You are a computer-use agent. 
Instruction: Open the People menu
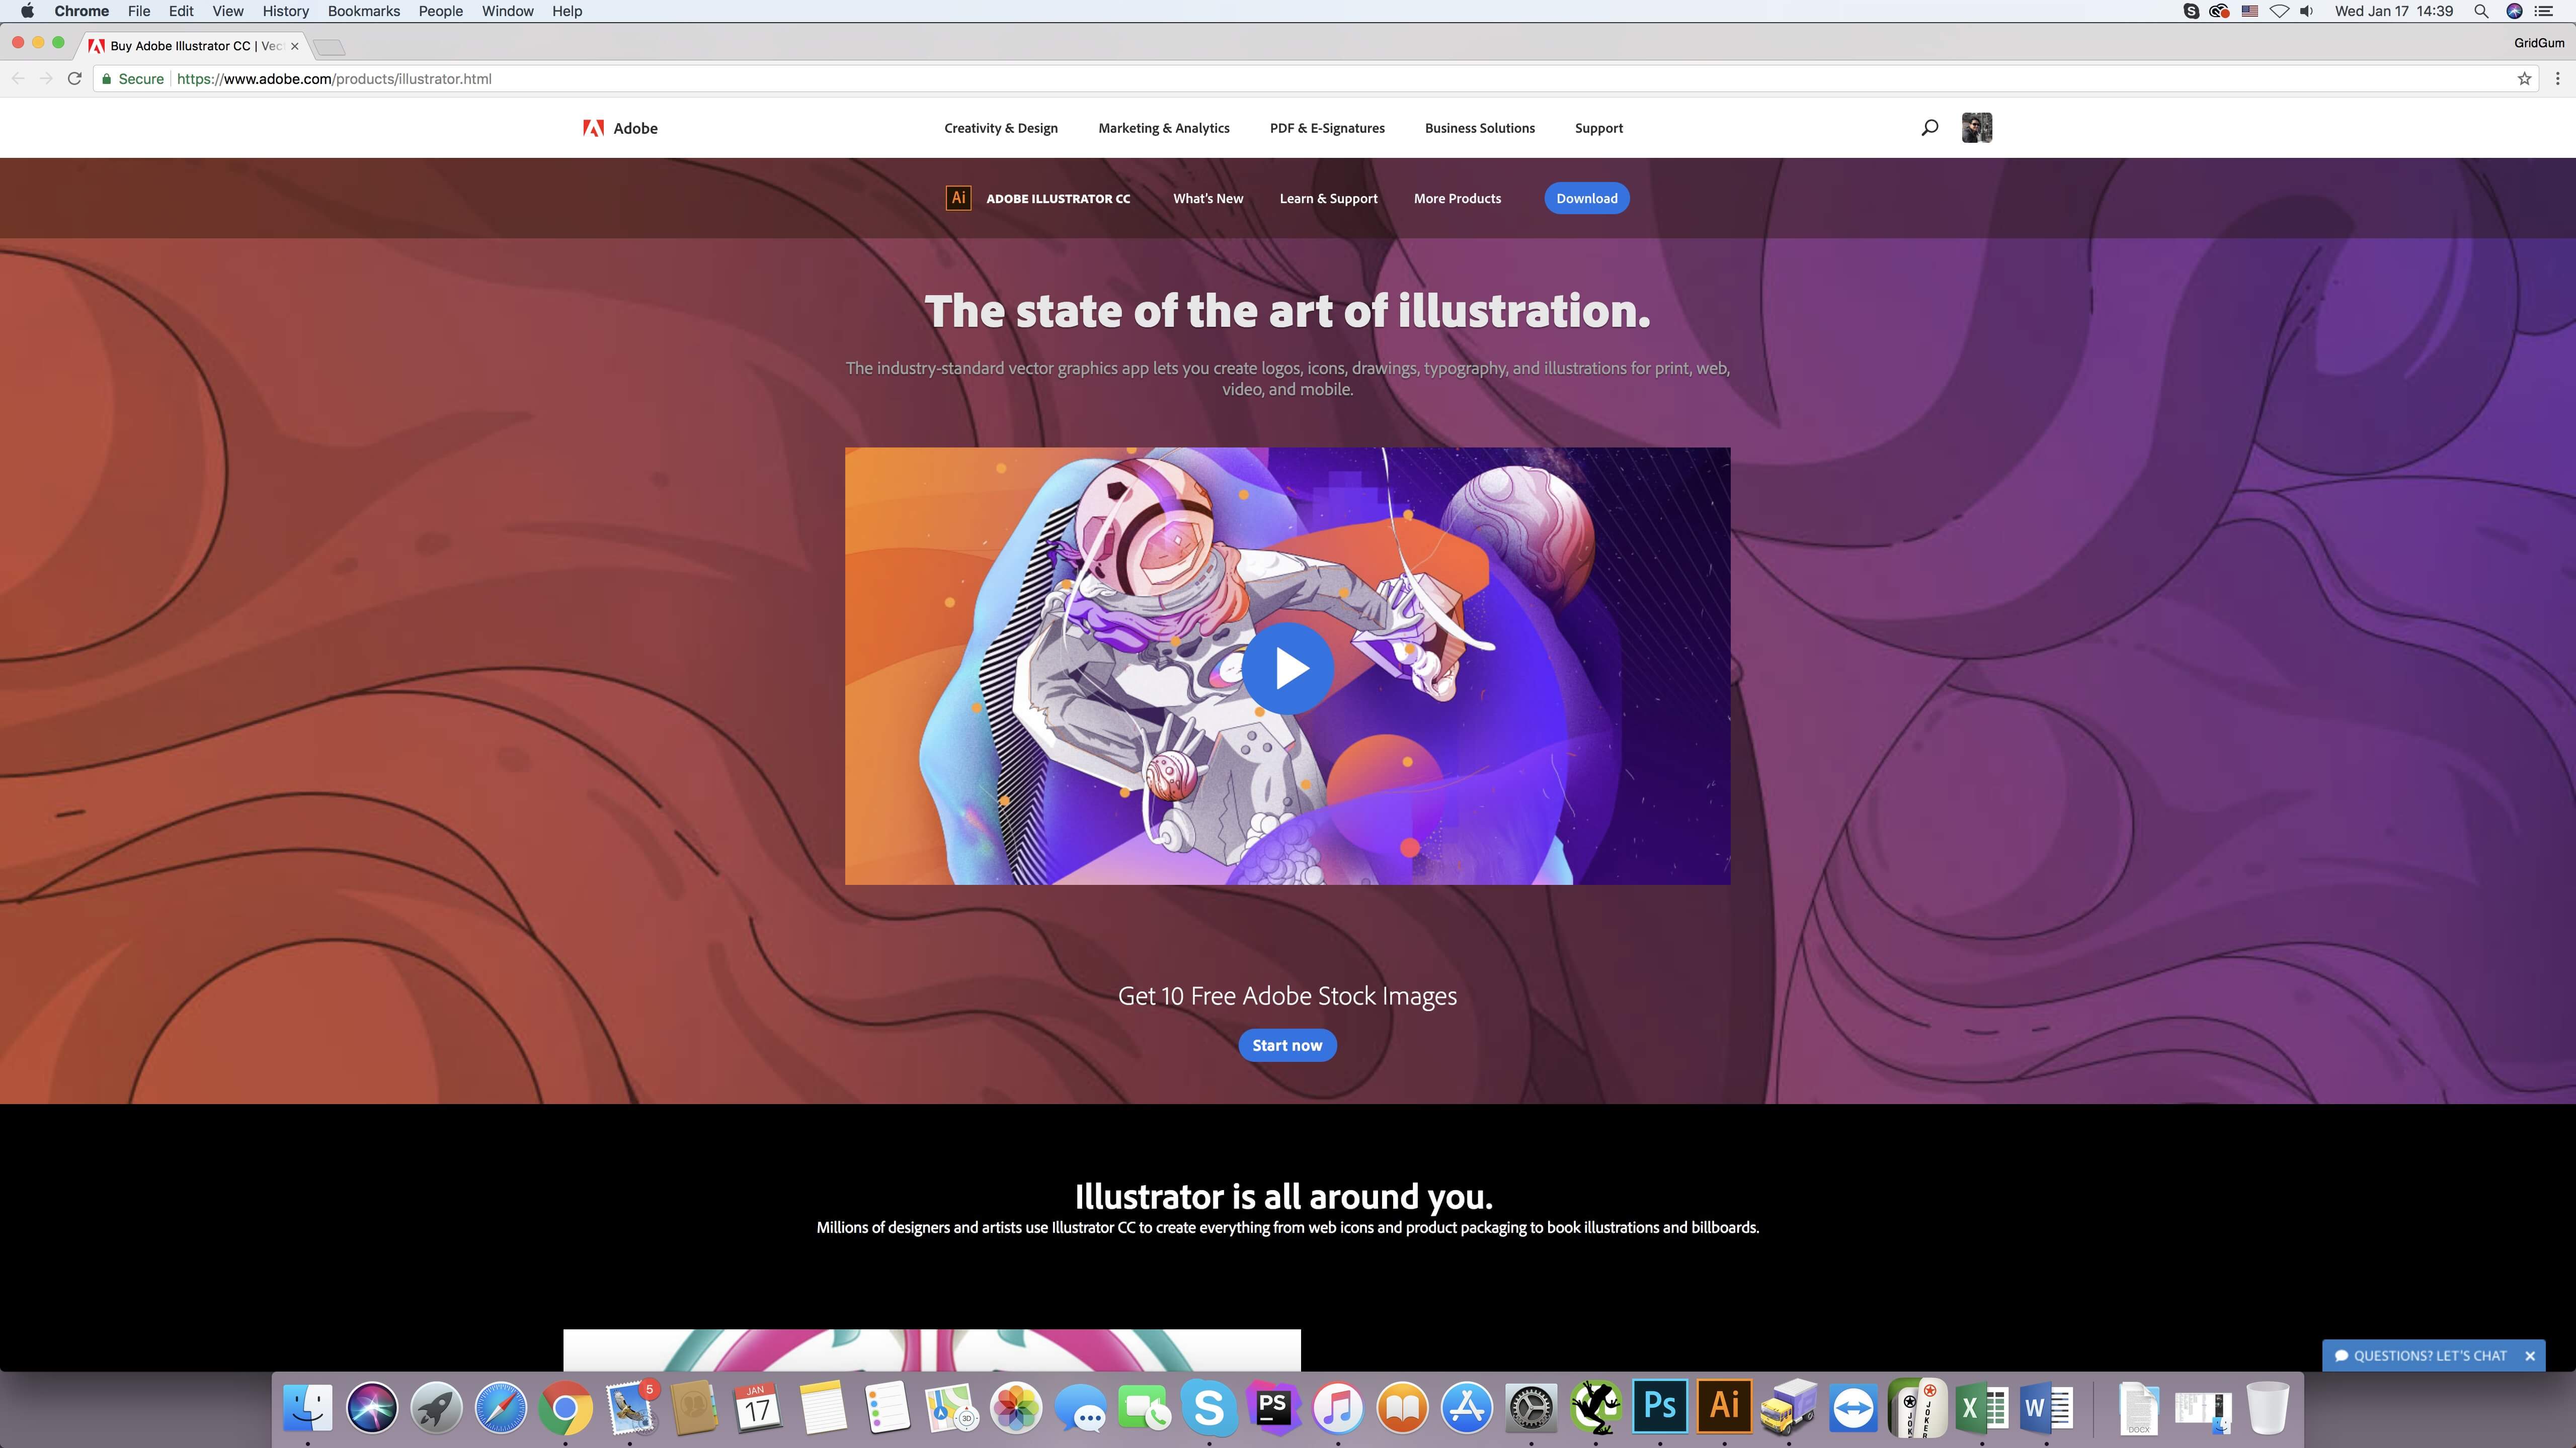tap(441, 11)
